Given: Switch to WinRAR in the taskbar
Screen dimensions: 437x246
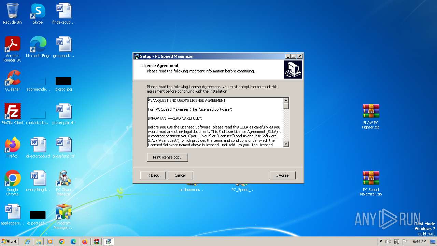Looking at the screenshot, I should pyautogui.click(x=97, y=242).
